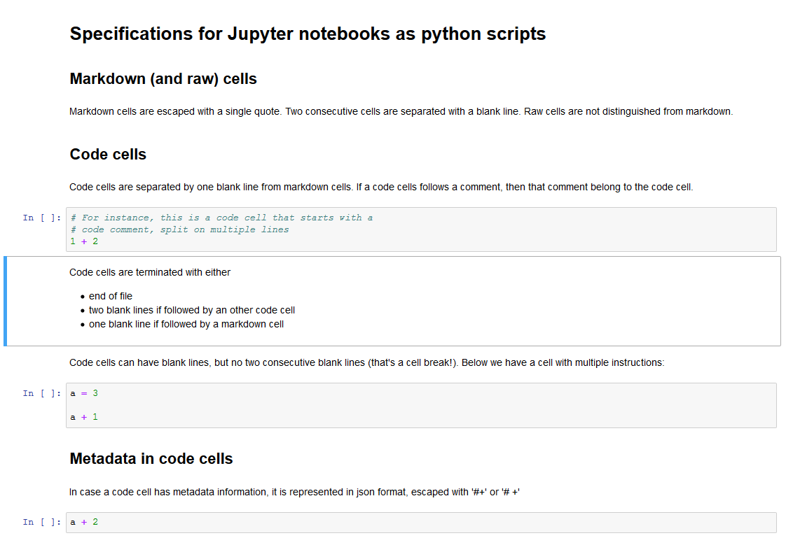Place cursor on the "1 + 2" code line
The height and width of the screenshot is (545, 786).
point(85,241)
